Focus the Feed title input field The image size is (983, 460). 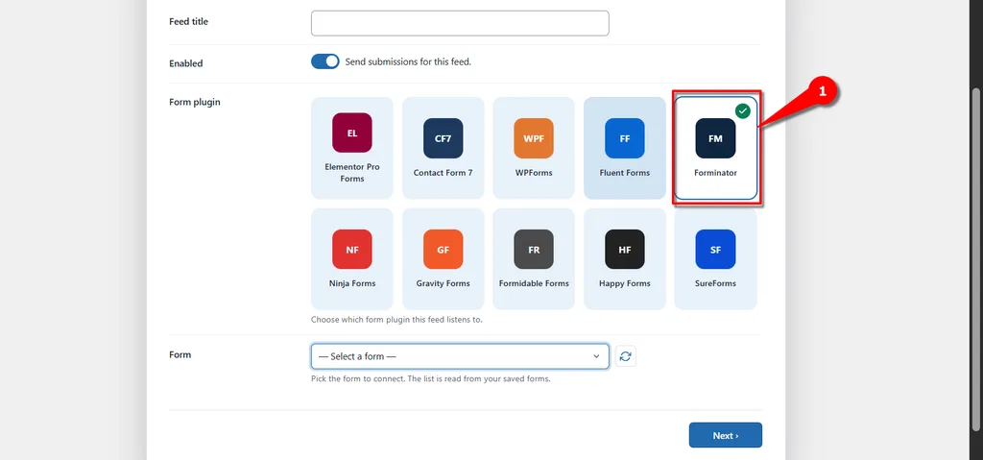tap(460, 23)
